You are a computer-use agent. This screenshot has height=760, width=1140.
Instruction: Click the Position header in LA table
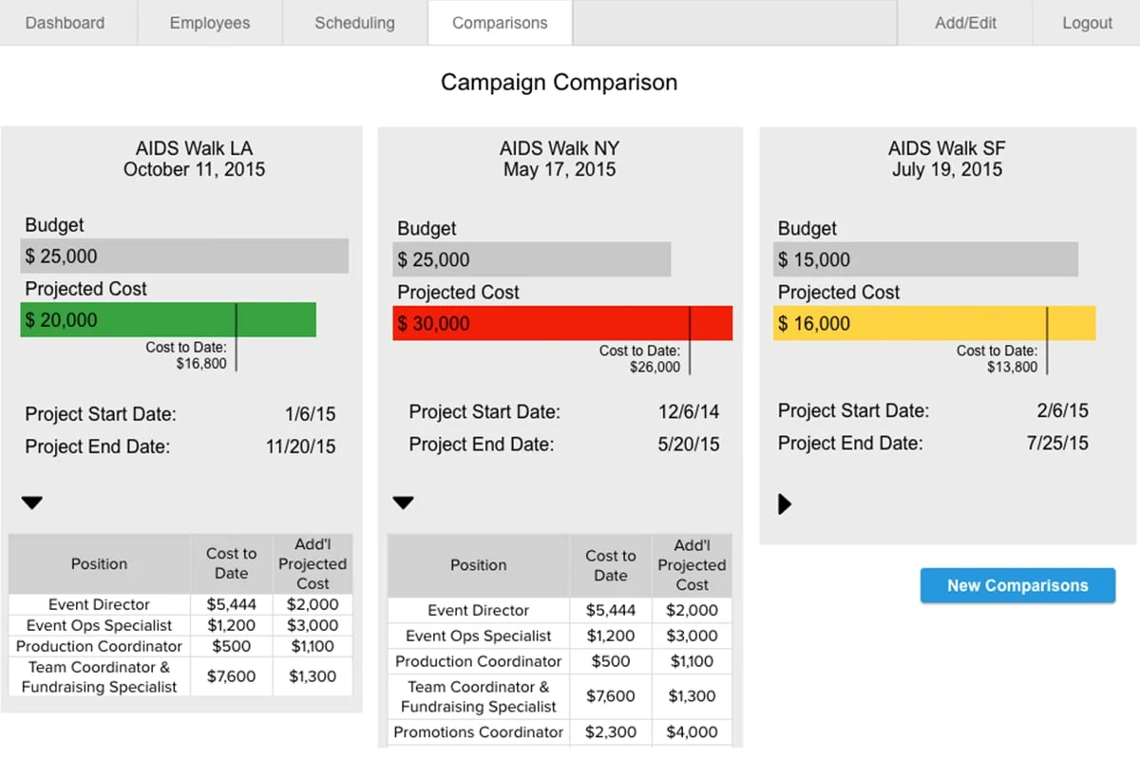(99, 563)
